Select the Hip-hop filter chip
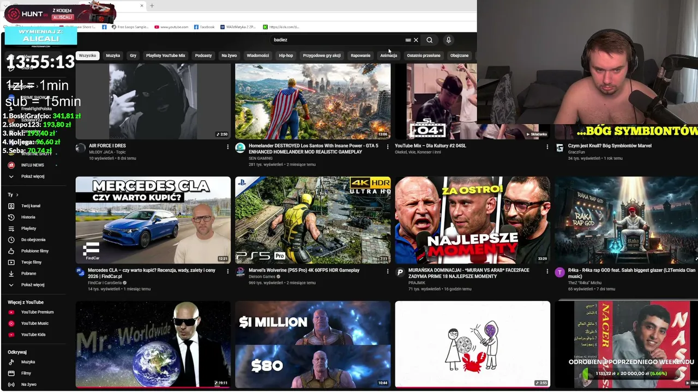698x392 pixels. pos(286,56)
